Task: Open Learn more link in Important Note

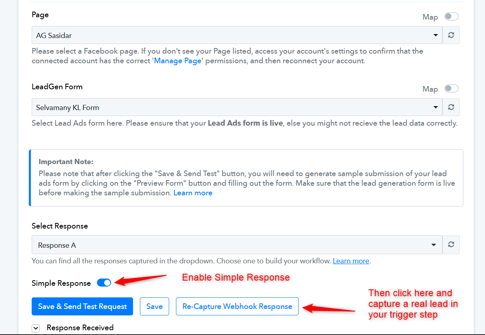Action: 193,193
